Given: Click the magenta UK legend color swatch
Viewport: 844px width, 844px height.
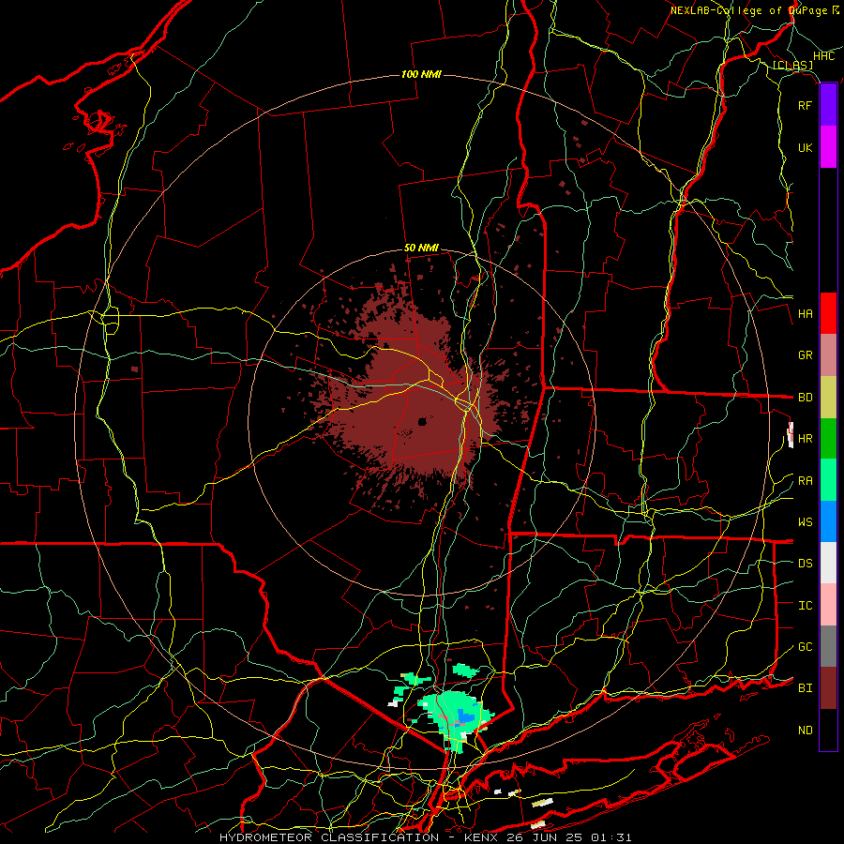Looking at the screenshot, I should pos(828,147).
